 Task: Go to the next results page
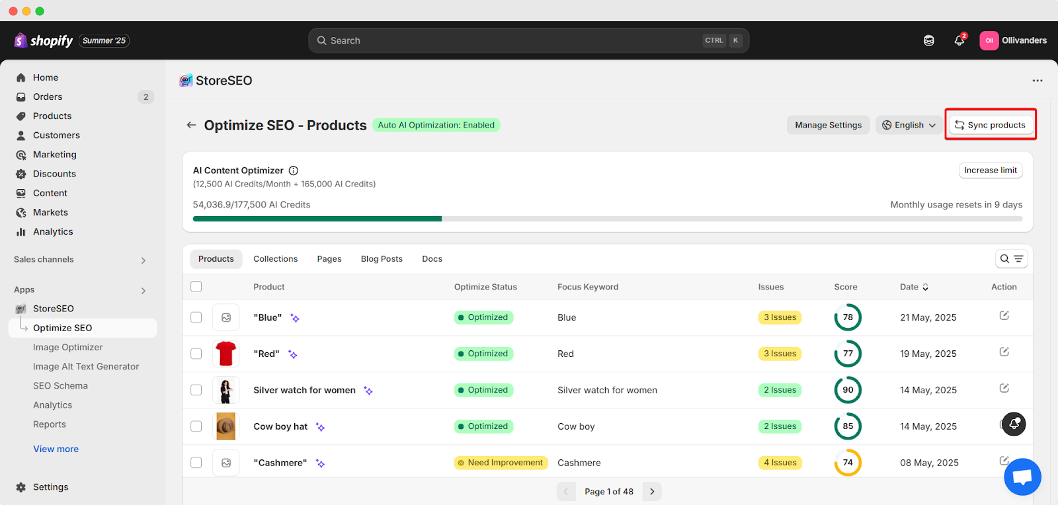tap(652, 492)
